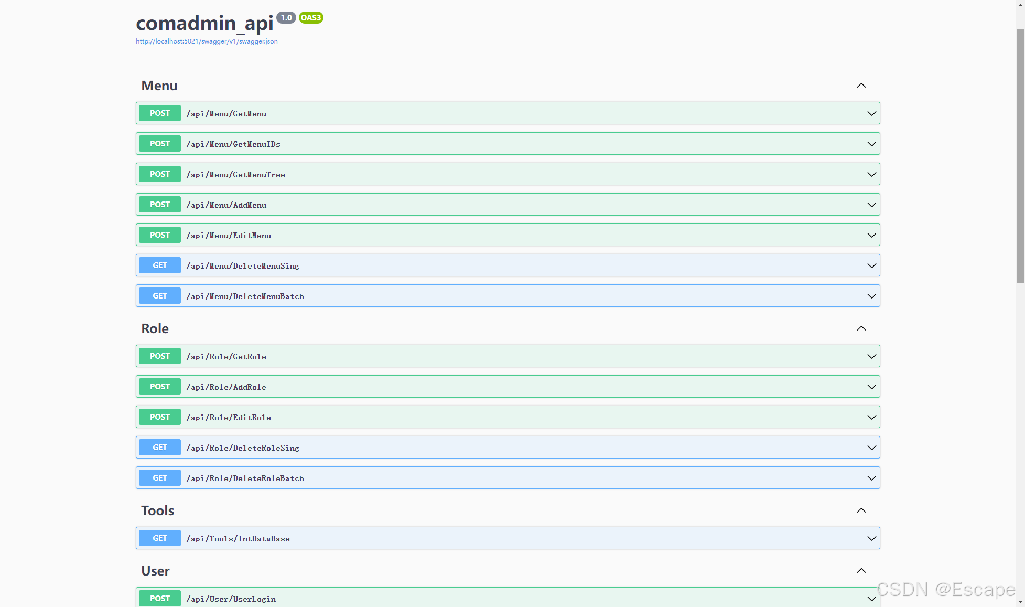Click the OAS3 version badge
Screen dimensions: 1025x607
[x=311, y=18]
